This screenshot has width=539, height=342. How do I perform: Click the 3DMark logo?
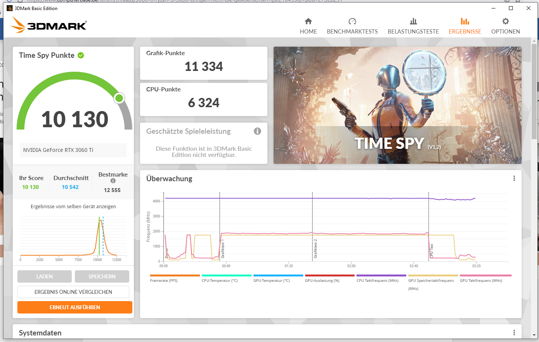coord(49,25)
